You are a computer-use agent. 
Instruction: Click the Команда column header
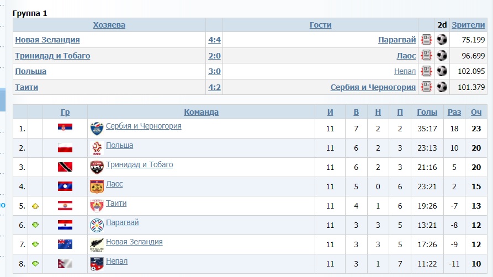point(201,112)
